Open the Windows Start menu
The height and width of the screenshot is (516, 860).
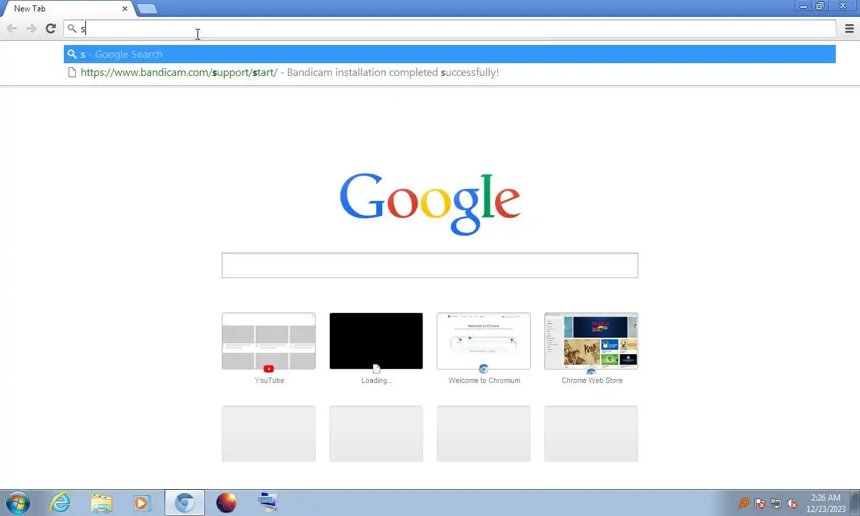(x=18, y=503)
